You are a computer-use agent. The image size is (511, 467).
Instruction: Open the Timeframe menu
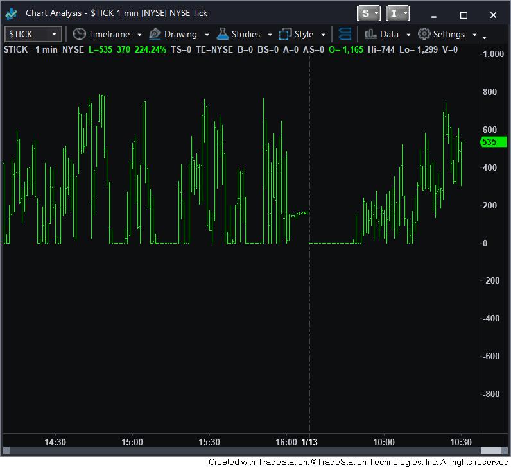pyautogui.click(x=109, y=34)
